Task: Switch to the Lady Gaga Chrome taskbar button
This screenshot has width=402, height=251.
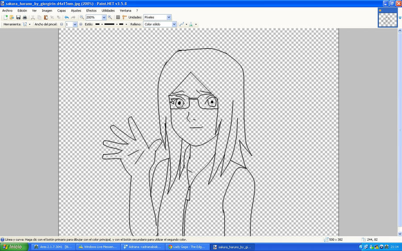Action: (x=187, y=247)
